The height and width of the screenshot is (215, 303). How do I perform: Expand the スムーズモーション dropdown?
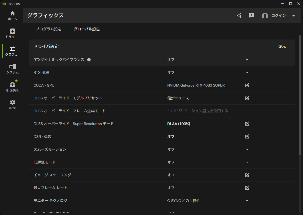[x=247, y=149]
